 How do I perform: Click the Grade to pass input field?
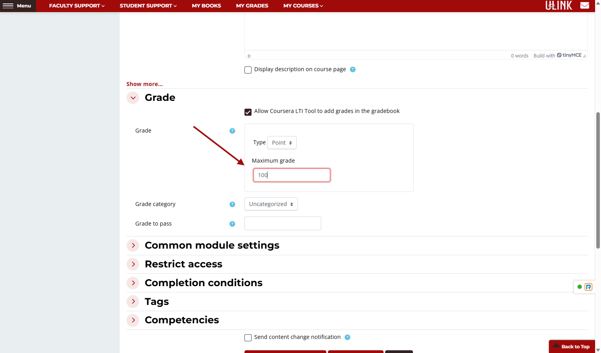(x=283, y=224)
